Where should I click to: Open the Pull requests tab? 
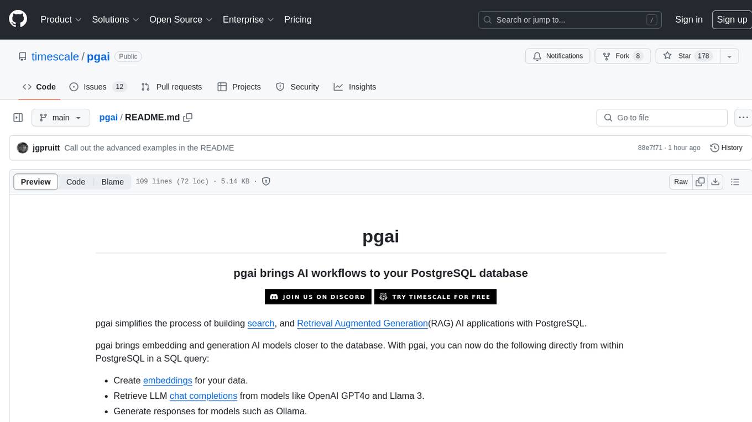tap(171, 87)
